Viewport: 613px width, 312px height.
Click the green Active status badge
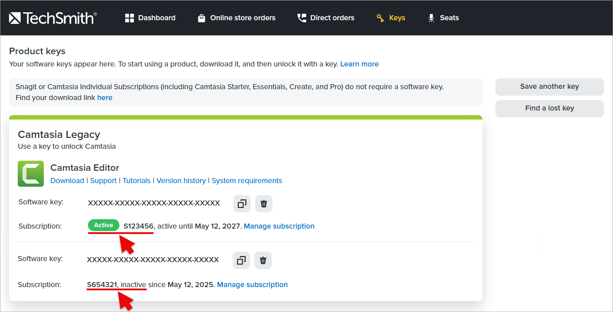pyautogui.click(x=103, y=225)
